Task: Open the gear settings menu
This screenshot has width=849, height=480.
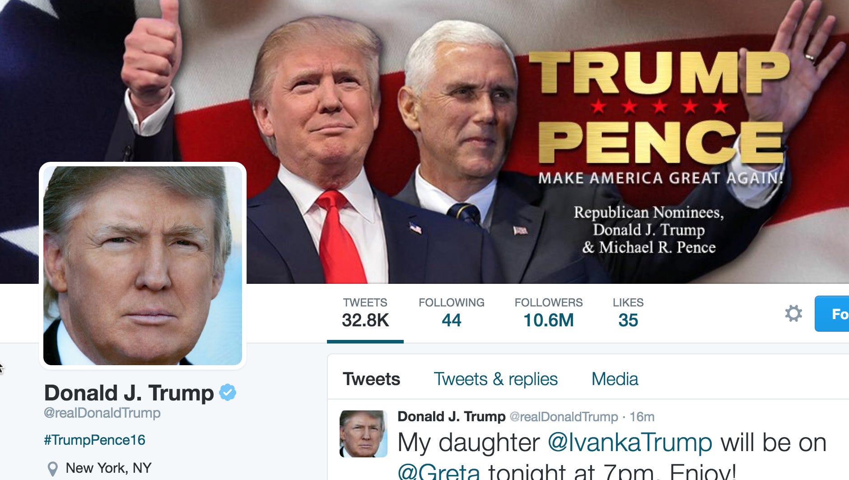Action: (x=793, y=313)
